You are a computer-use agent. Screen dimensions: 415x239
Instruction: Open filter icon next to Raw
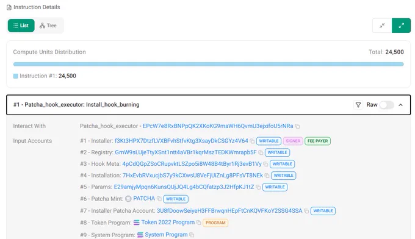point(358,105)
